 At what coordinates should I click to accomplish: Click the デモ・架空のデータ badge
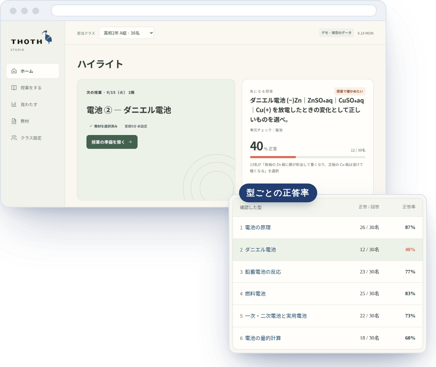[336, 33]
